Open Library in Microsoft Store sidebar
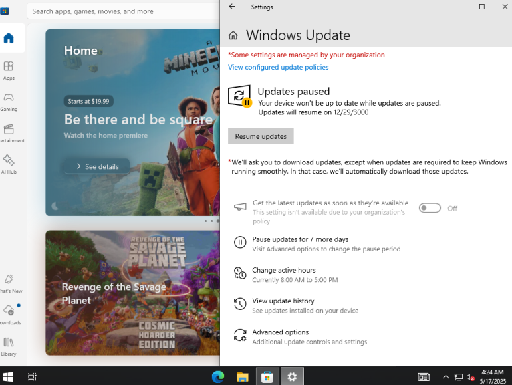 pyautogui.click(x=9, y=346)
